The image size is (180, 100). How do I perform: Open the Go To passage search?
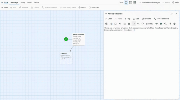(82, 7)
